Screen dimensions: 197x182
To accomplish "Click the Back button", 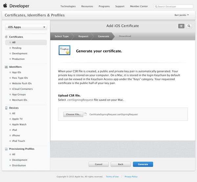I will point(120,164).
